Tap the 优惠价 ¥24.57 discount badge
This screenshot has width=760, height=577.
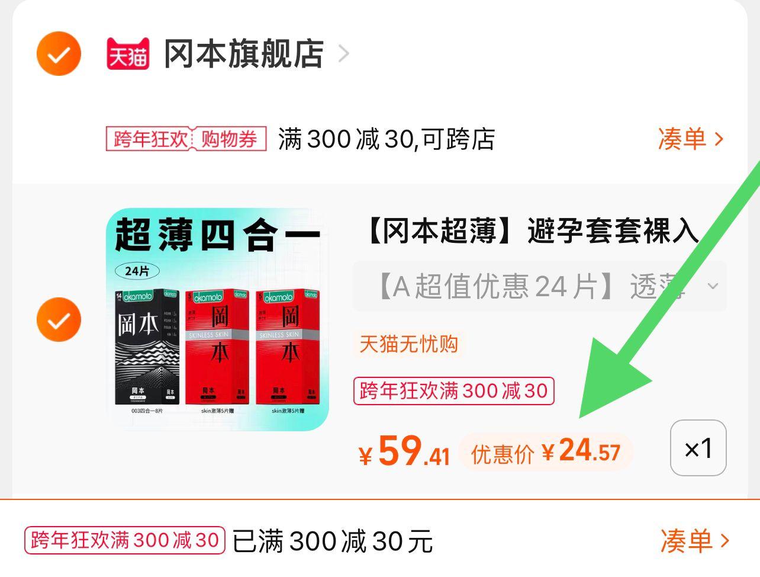pyautogui.click(x=546, y=452)
